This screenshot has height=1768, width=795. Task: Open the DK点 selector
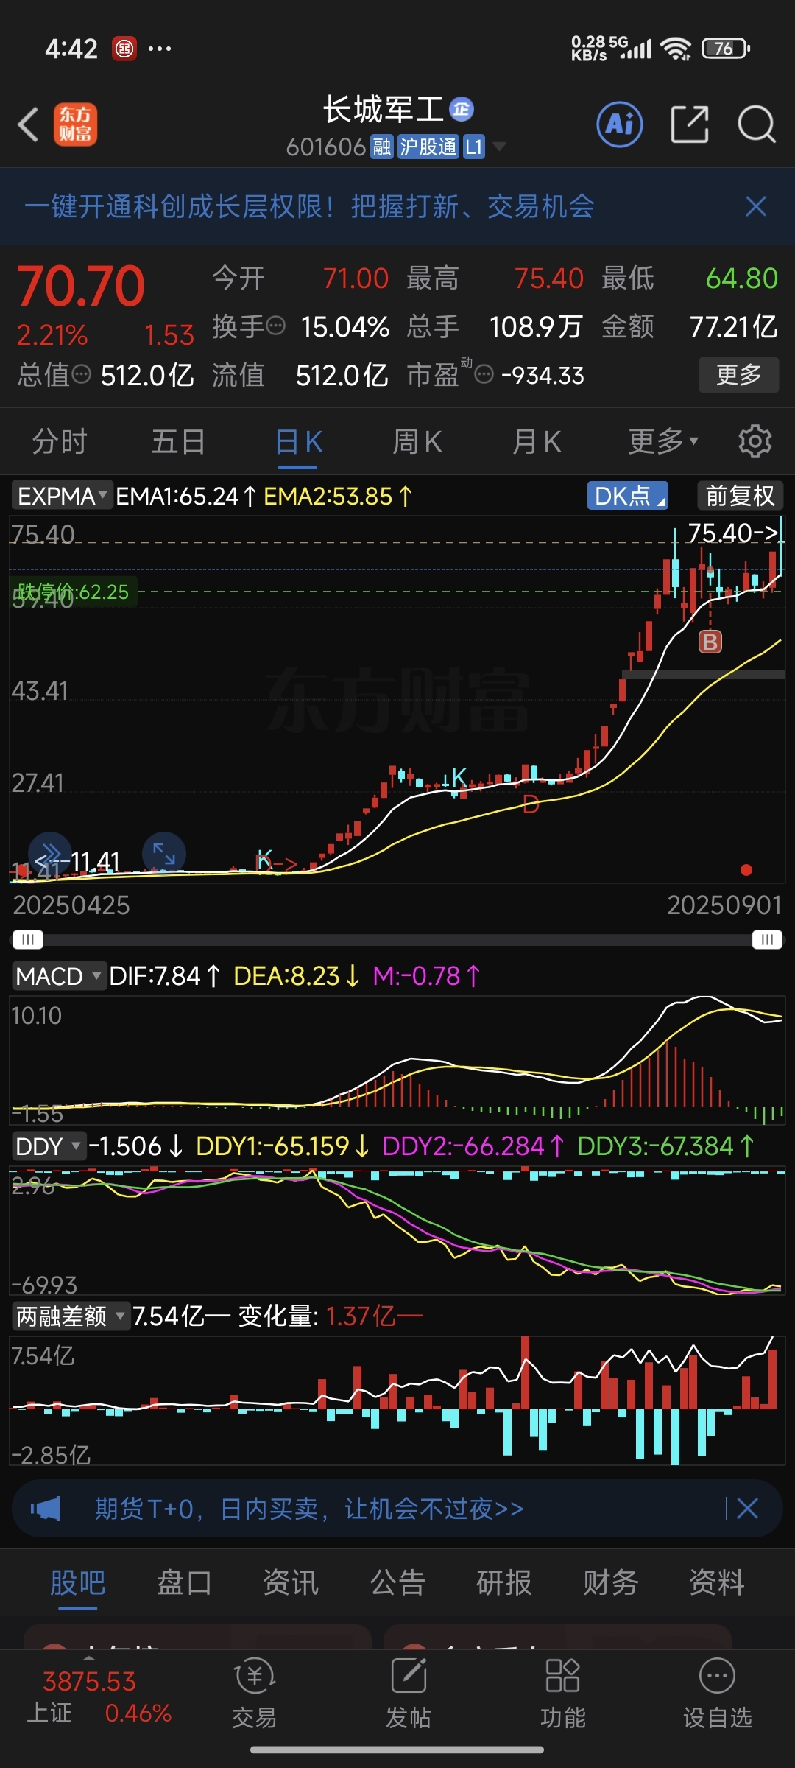(627, 496)
